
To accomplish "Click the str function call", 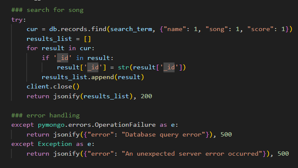I will [123, 67].
